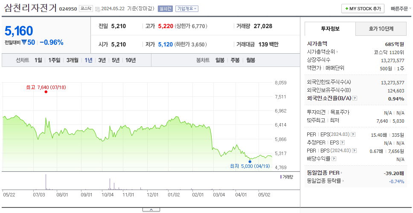Click the current price 5,160
The height and width of the screenshot is (213, 413).
click(x=19, y=31)
